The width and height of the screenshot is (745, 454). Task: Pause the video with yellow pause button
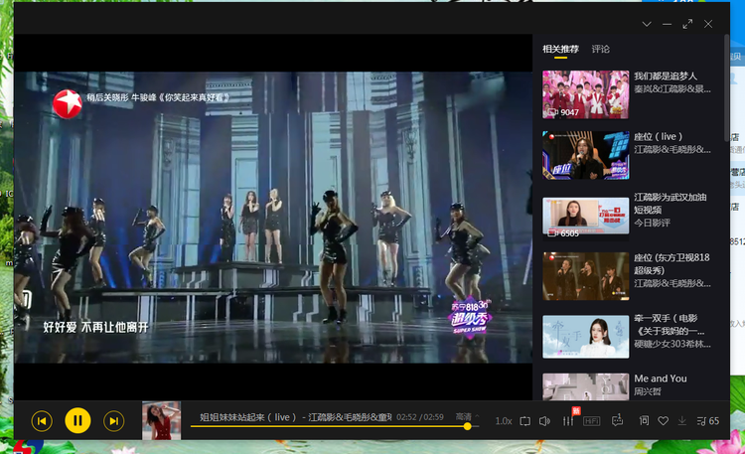[77, 421]
